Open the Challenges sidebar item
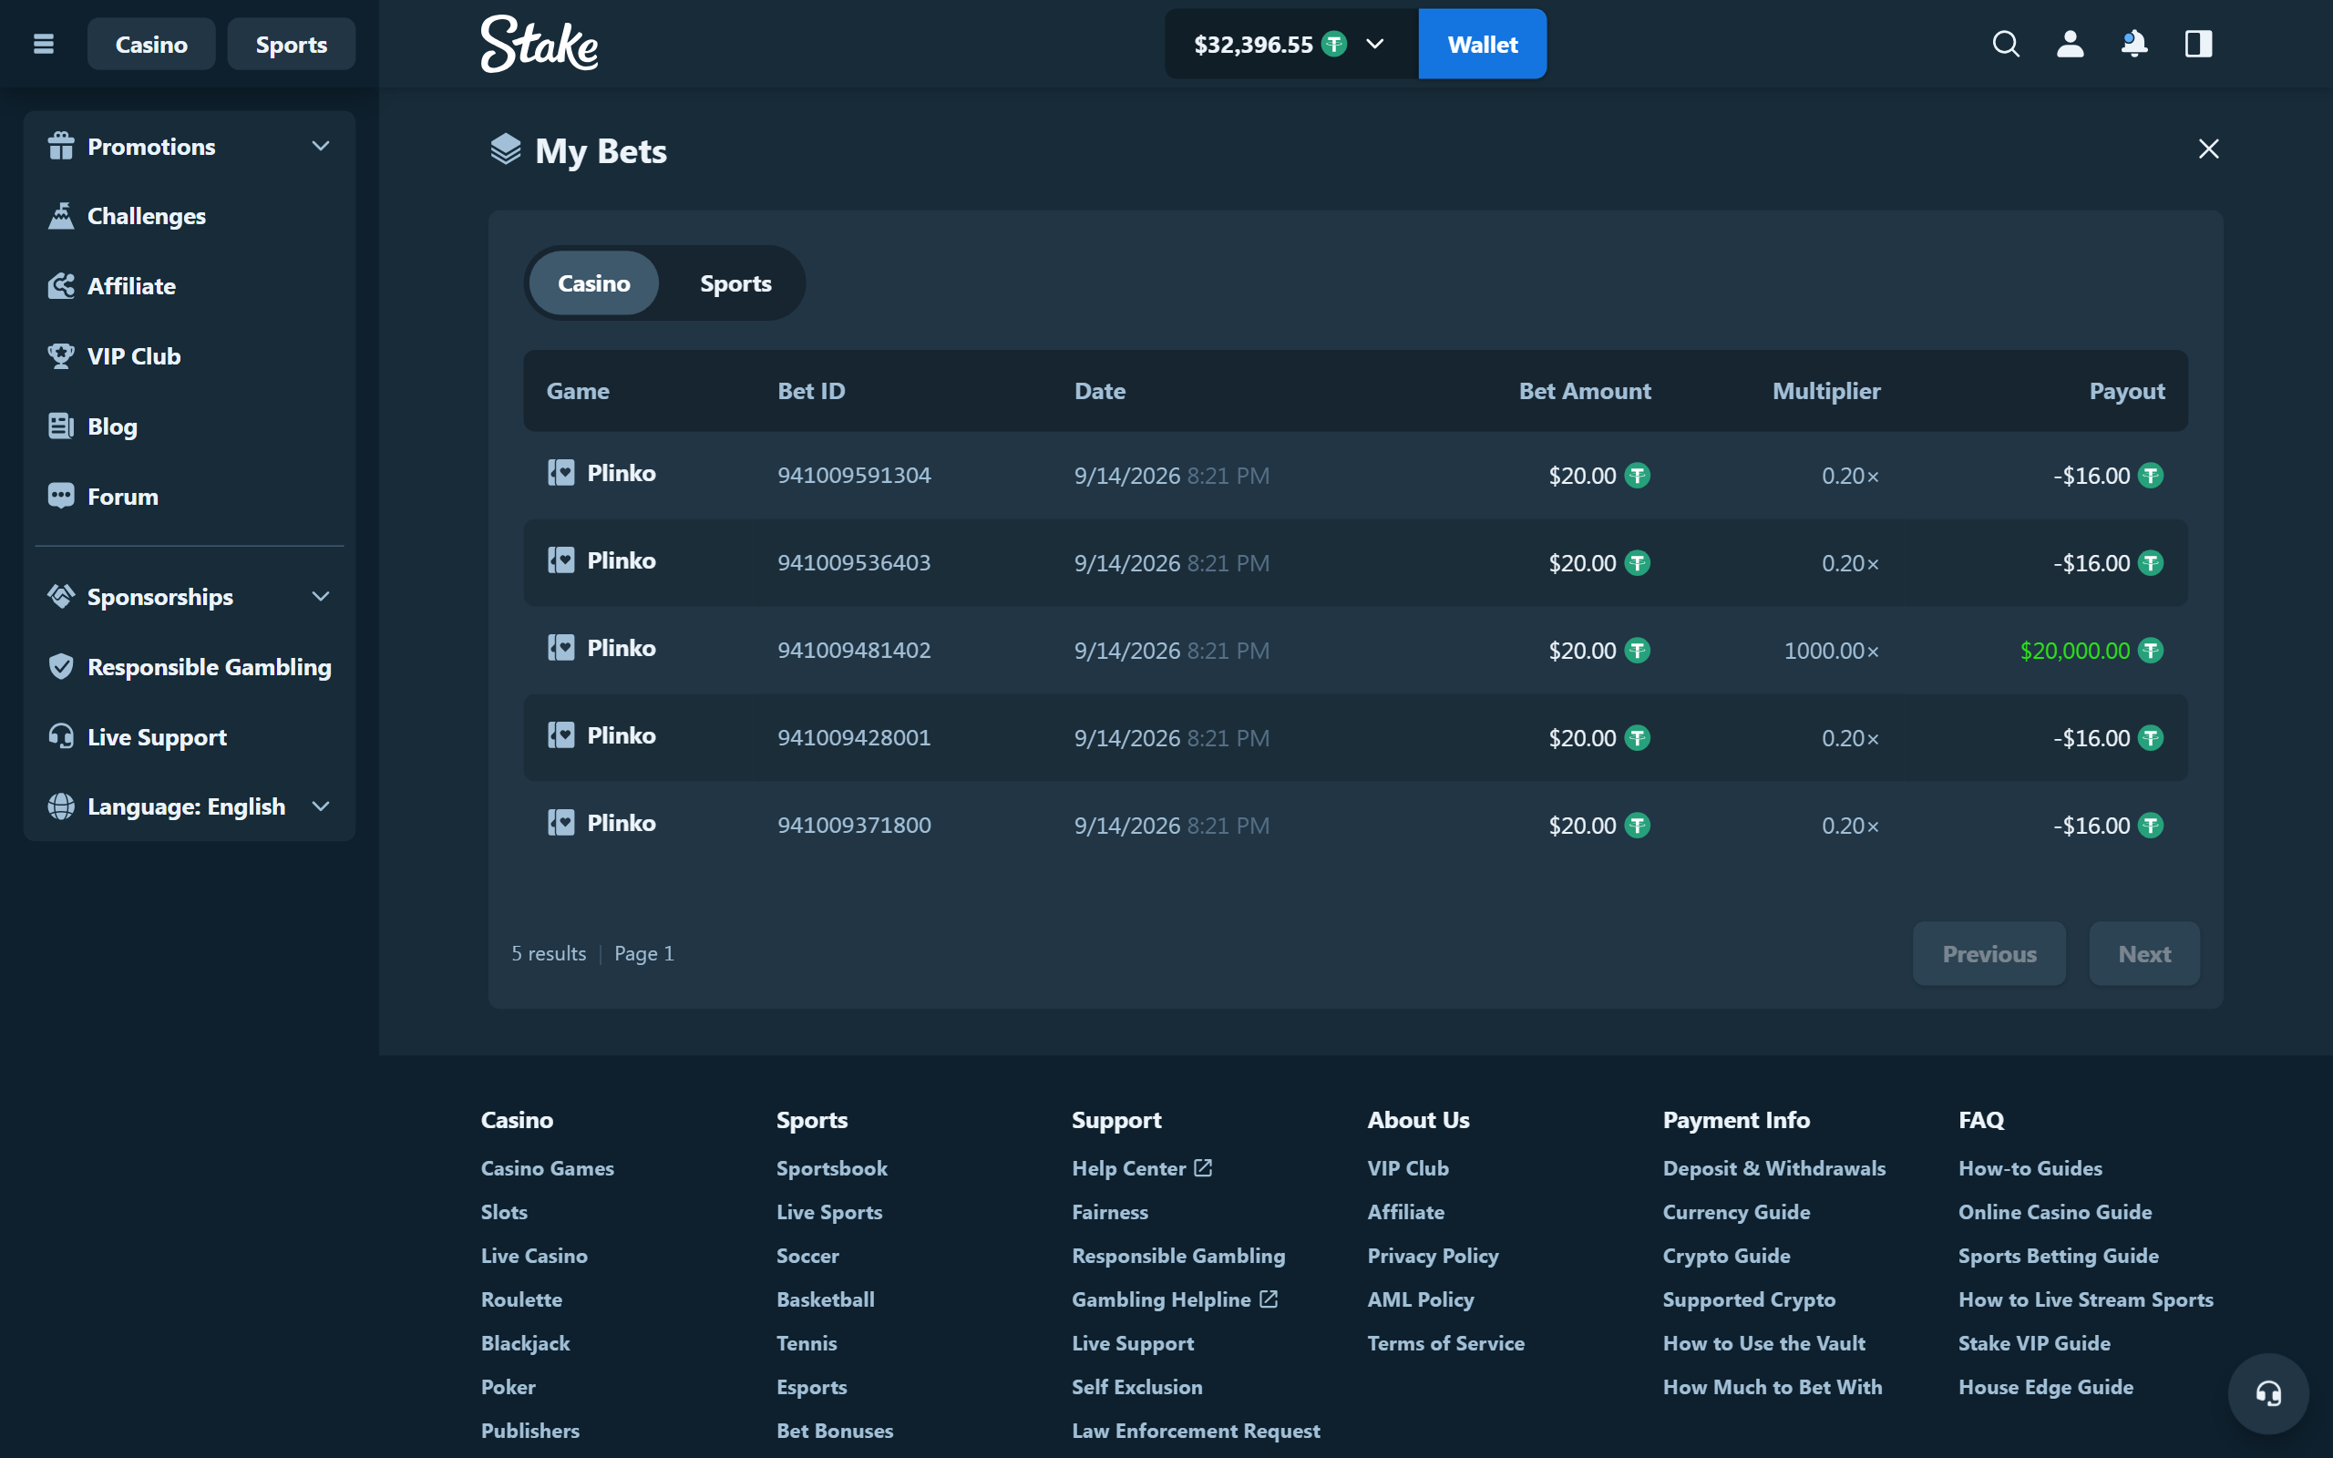Screen dimensions: 2333x1458 (190, 216)
